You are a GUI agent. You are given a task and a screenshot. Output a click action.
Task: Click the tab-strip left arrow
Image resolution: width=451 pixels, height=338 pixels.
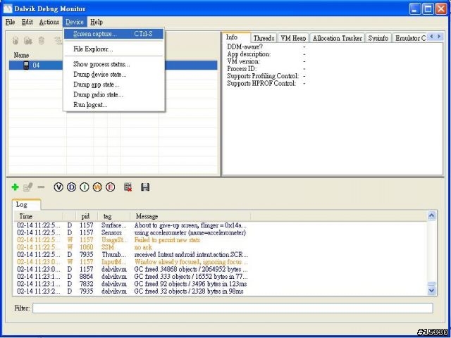[431, 36]
